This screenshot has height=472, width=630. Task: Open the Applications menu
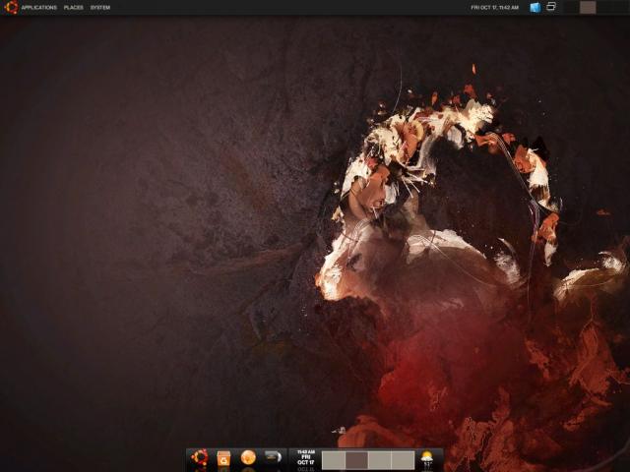[x=38, y=7]
